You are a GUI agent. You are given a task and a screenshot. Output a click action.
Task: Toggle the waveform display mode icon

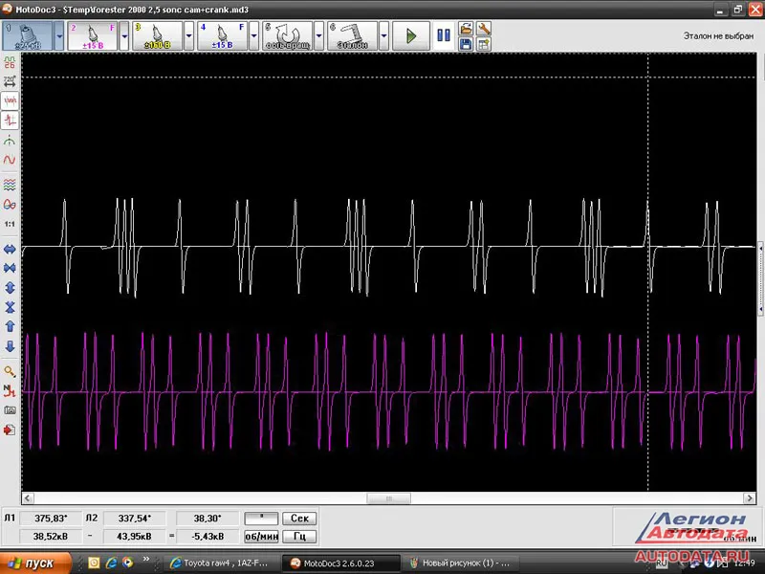(x=10, y=100)
